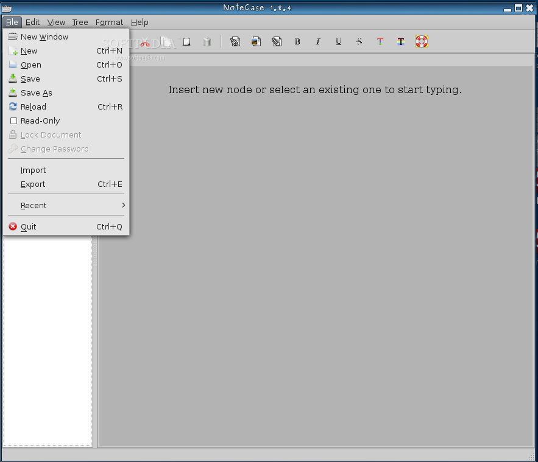Toggle the Read-Only checkbox

(14, 121)
